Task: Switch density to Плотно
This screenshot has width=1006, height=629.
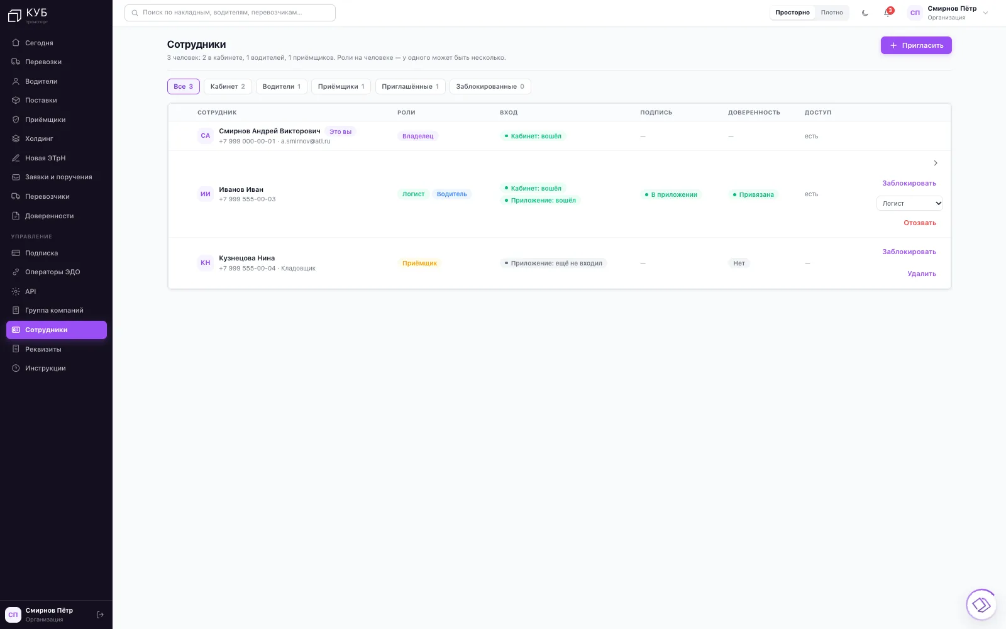Action: [832, 13]
